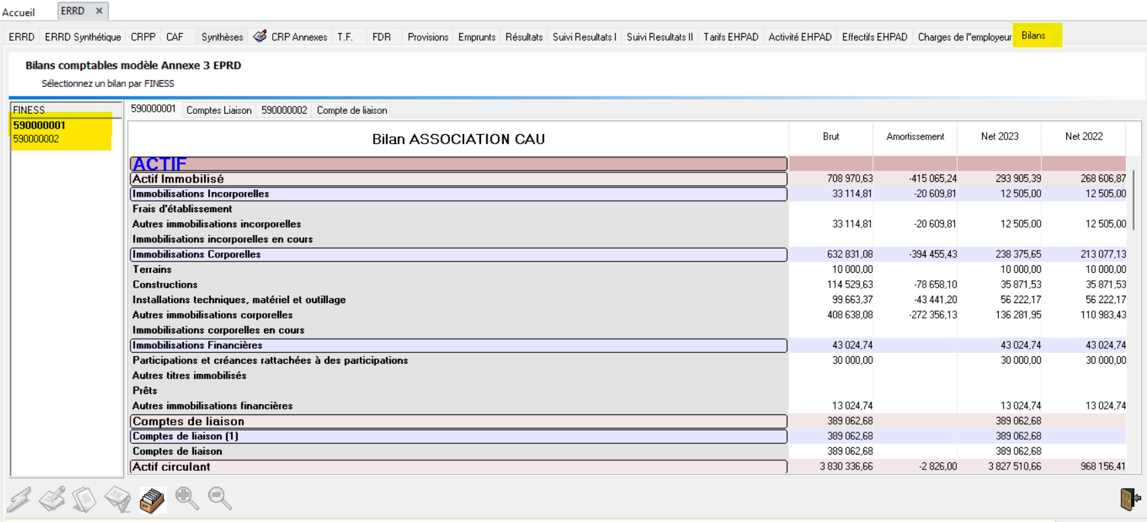Open the Suivi Resultats I tab

(584, 37)
